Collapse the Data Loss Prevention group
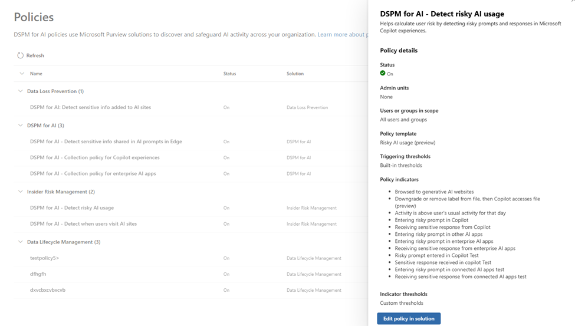 pos(22,91)
